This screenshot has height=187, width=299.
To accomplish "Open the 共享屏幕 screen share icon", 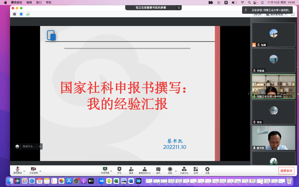I will [x=105, y=170].
